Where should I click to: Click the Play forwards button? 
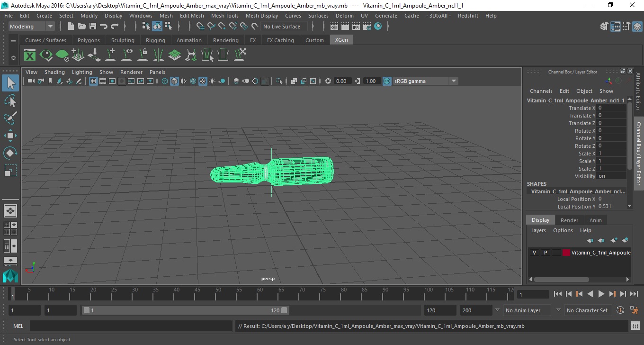(x=601, y=294)
